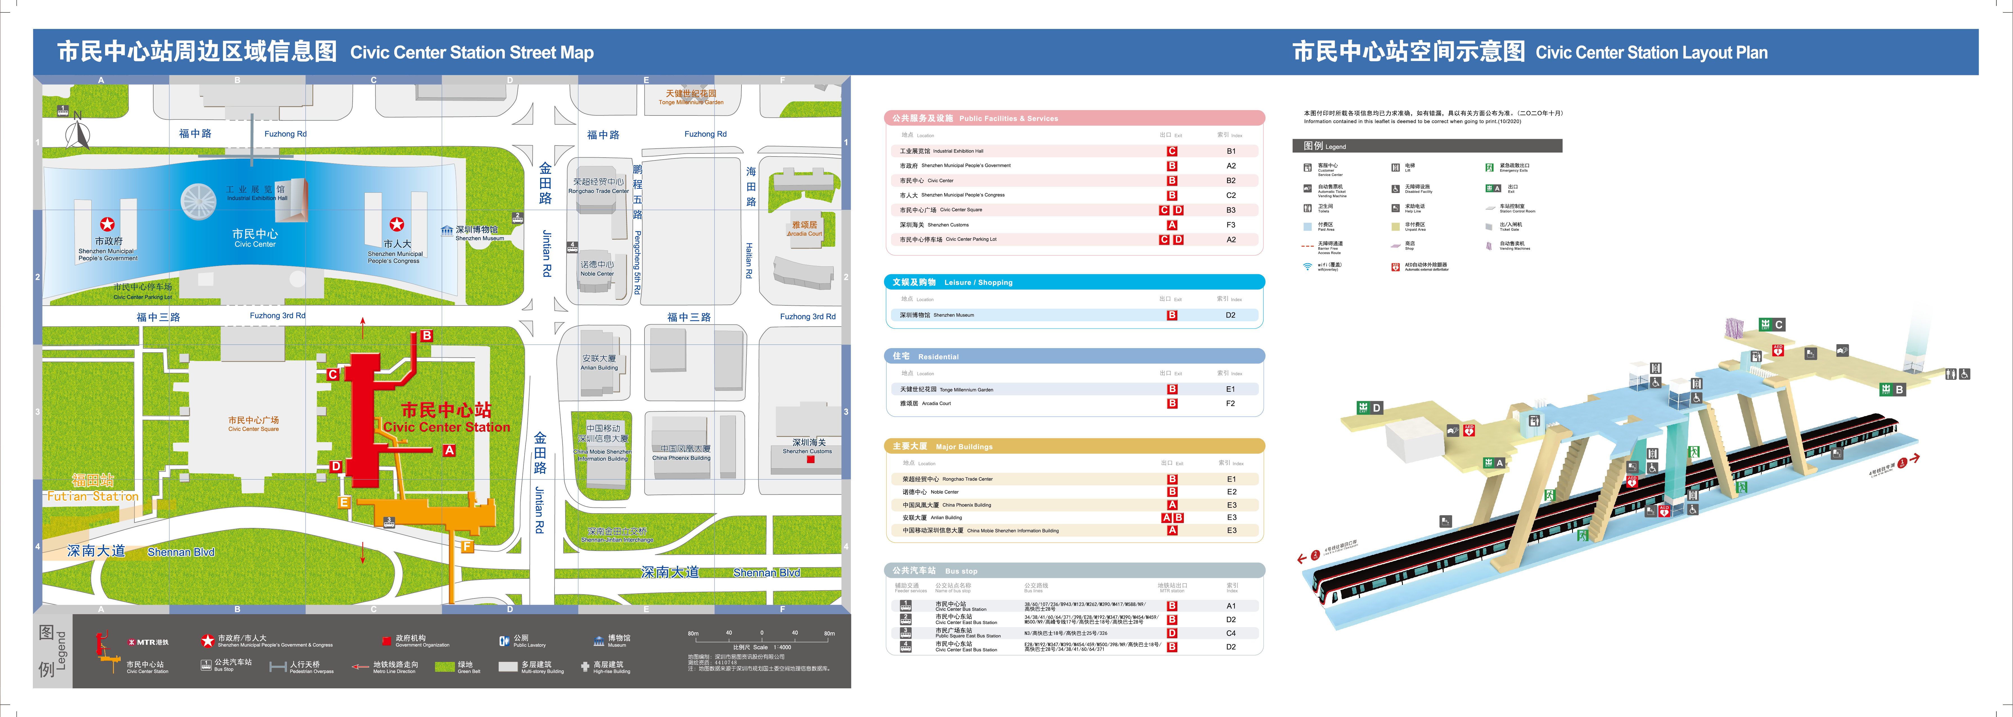This screenshot has width=2013, height=717.
Task: Click the Arcadia Court residential row
Action: (x=1074, y=404)
